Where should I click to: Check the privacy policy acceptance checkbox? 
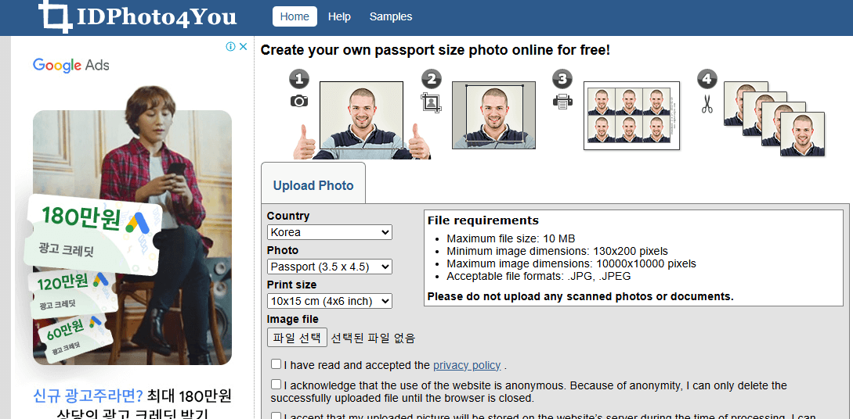(x=277, y=363)
